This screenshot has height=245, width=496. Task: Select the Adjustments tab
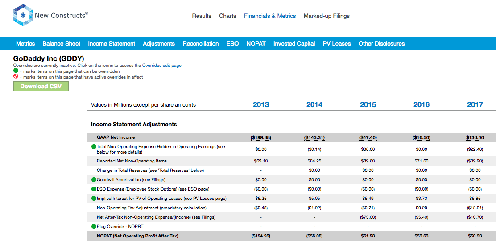point(159,44)
